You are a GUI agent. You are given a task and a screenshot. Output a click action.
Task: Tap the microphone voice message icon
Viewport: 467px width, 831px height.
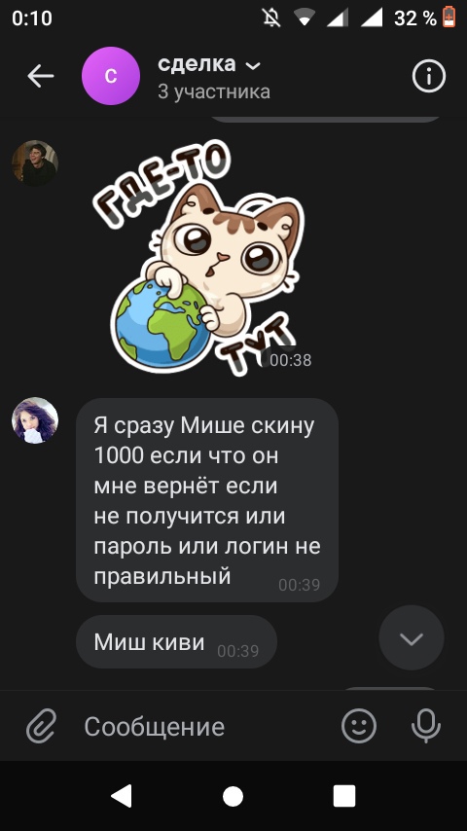[x=426, y=726]
